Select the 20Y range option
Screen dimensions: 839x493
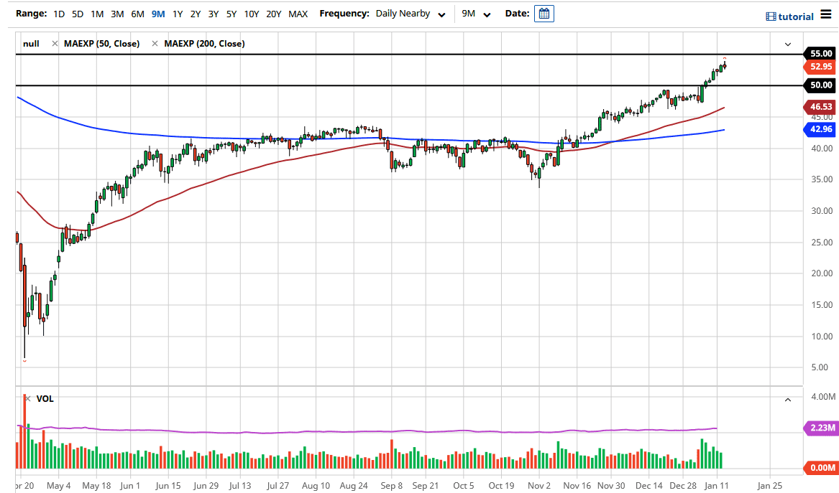(x=274, y=13)
